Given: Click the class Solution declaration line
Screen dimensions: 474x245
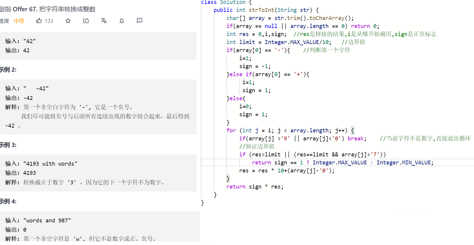Looking at the screenshot, I should (x=226, y=2).
